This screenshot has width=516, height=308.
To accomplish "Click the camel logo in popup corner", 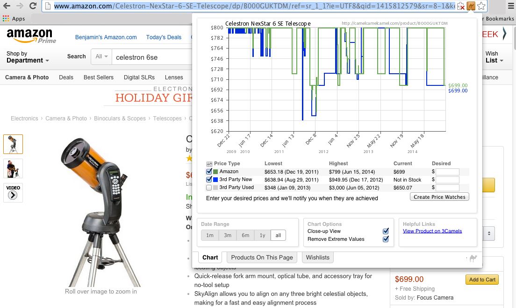I will [x=473, y=258].
